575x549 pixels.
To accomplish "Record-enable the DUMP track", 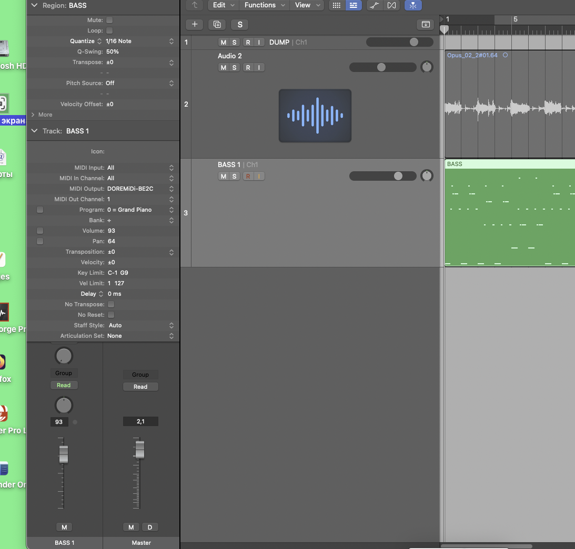I will coord(248,42).
